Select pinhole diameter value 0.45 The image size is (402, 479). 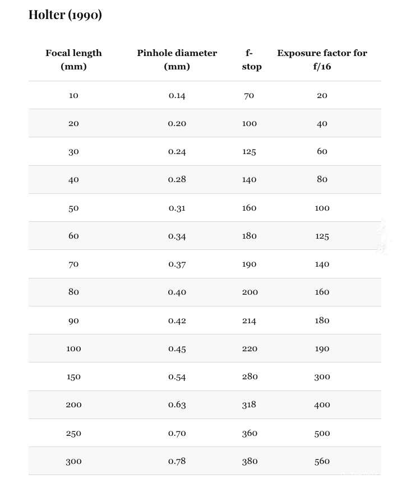coord(177,349)
